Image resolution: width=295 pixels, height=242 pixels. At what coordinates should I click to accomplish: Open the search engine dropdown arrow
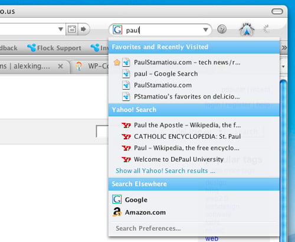tap(205, 30)
